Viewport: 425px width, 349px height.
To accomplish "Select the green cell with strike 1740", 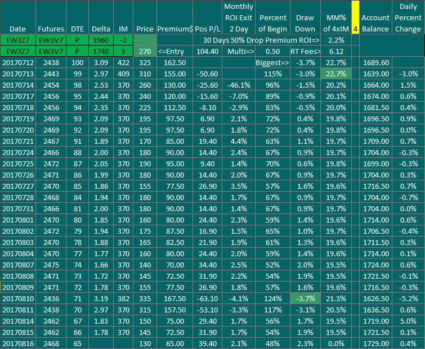I will [101, 51].
